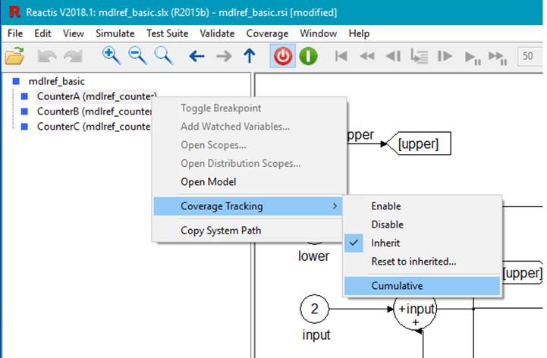Select Enable in Coverage Tracking submenu
The image size is (547, 358).
point(386,206)
